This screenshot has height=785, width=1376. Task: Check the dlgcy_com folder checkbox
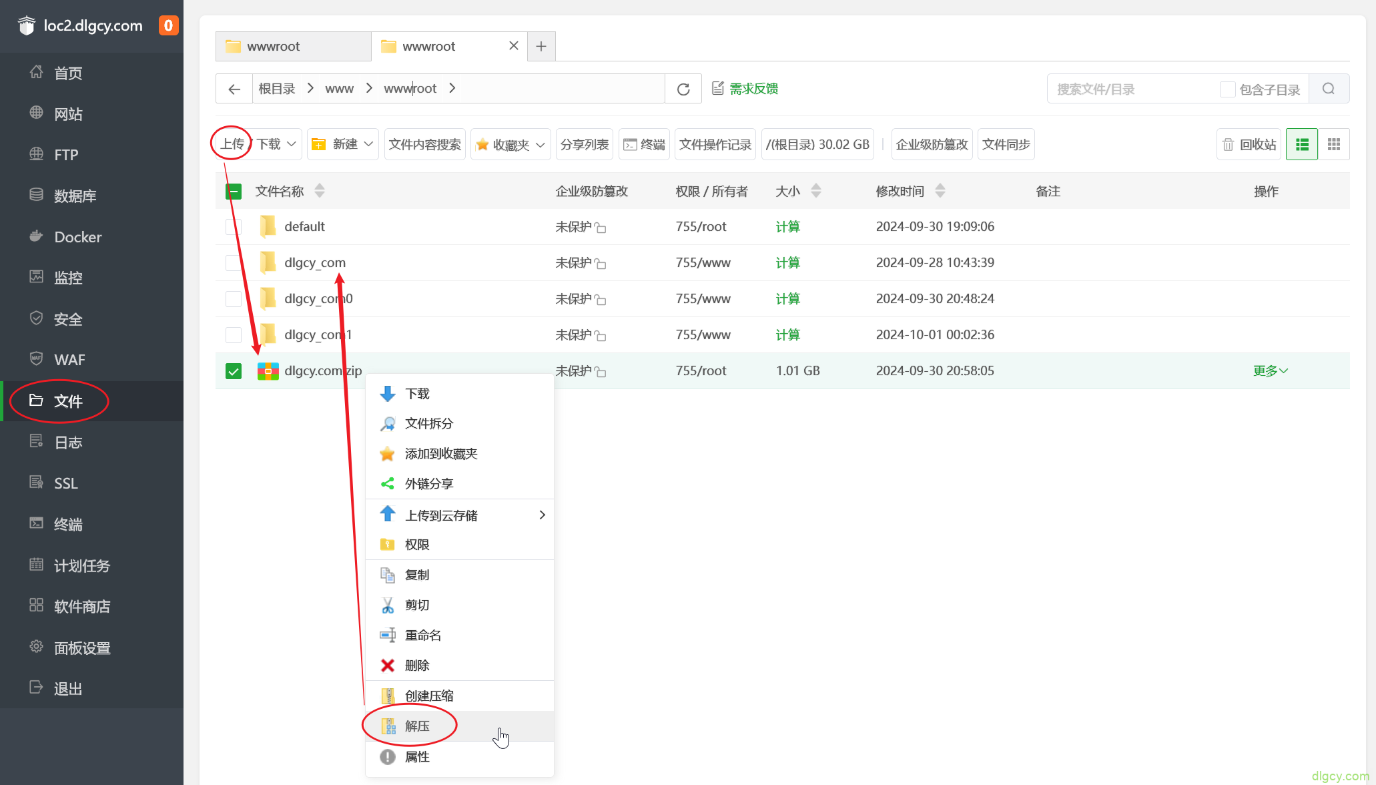[x=234, y=263]
